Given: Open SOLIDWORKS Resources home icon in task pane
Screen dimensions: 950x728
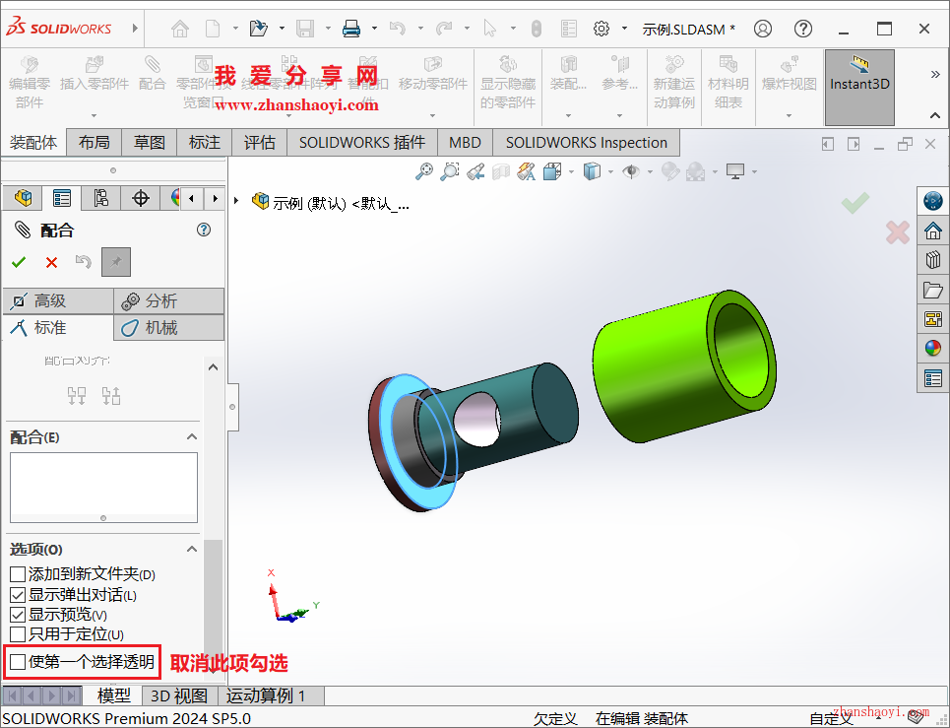Looking at the screenshot, I should pos(933,231).
